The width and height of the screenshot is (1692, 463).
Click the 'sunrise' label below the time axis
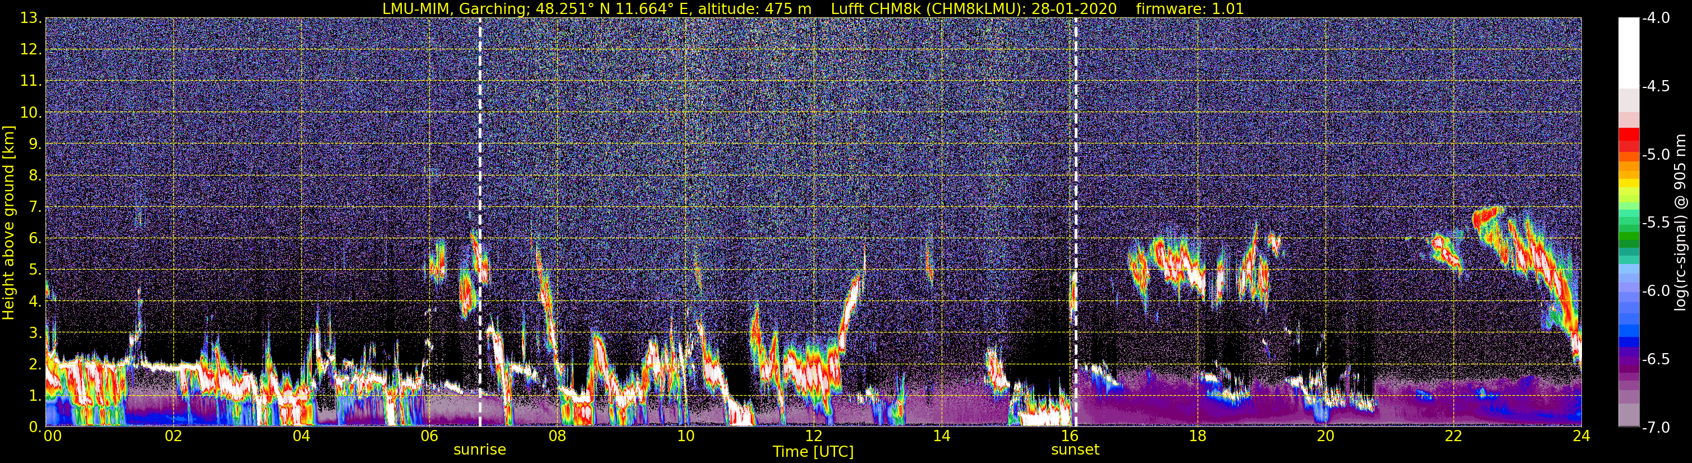(480, 450)
